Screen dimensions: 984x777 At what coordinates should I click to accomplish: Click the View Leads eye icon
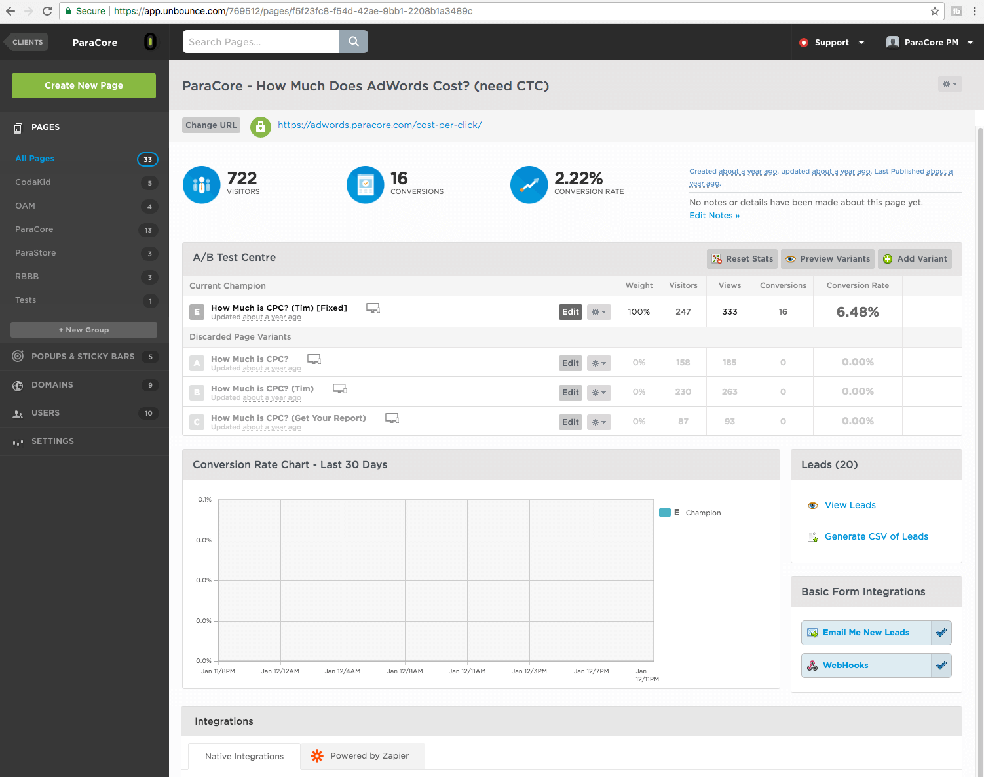coord(813,506)
